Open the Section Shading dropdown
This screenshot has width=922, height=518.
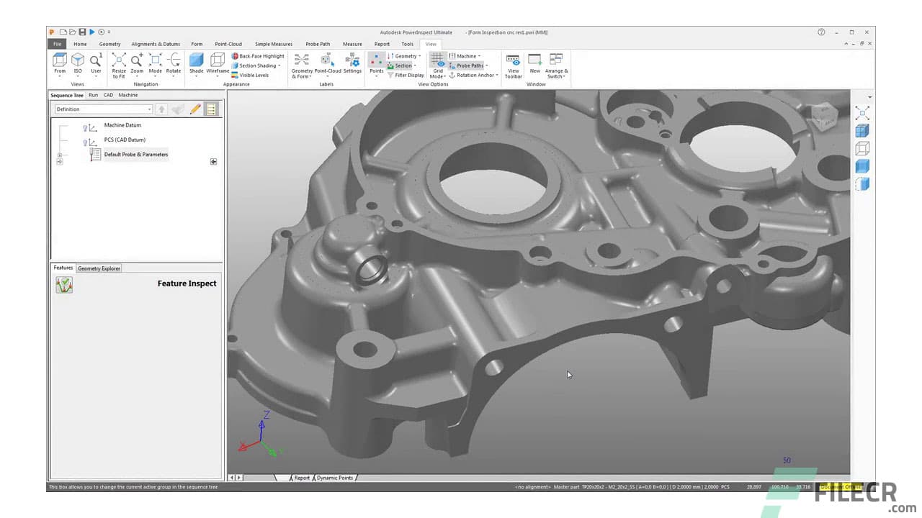(x=256, y=65)
